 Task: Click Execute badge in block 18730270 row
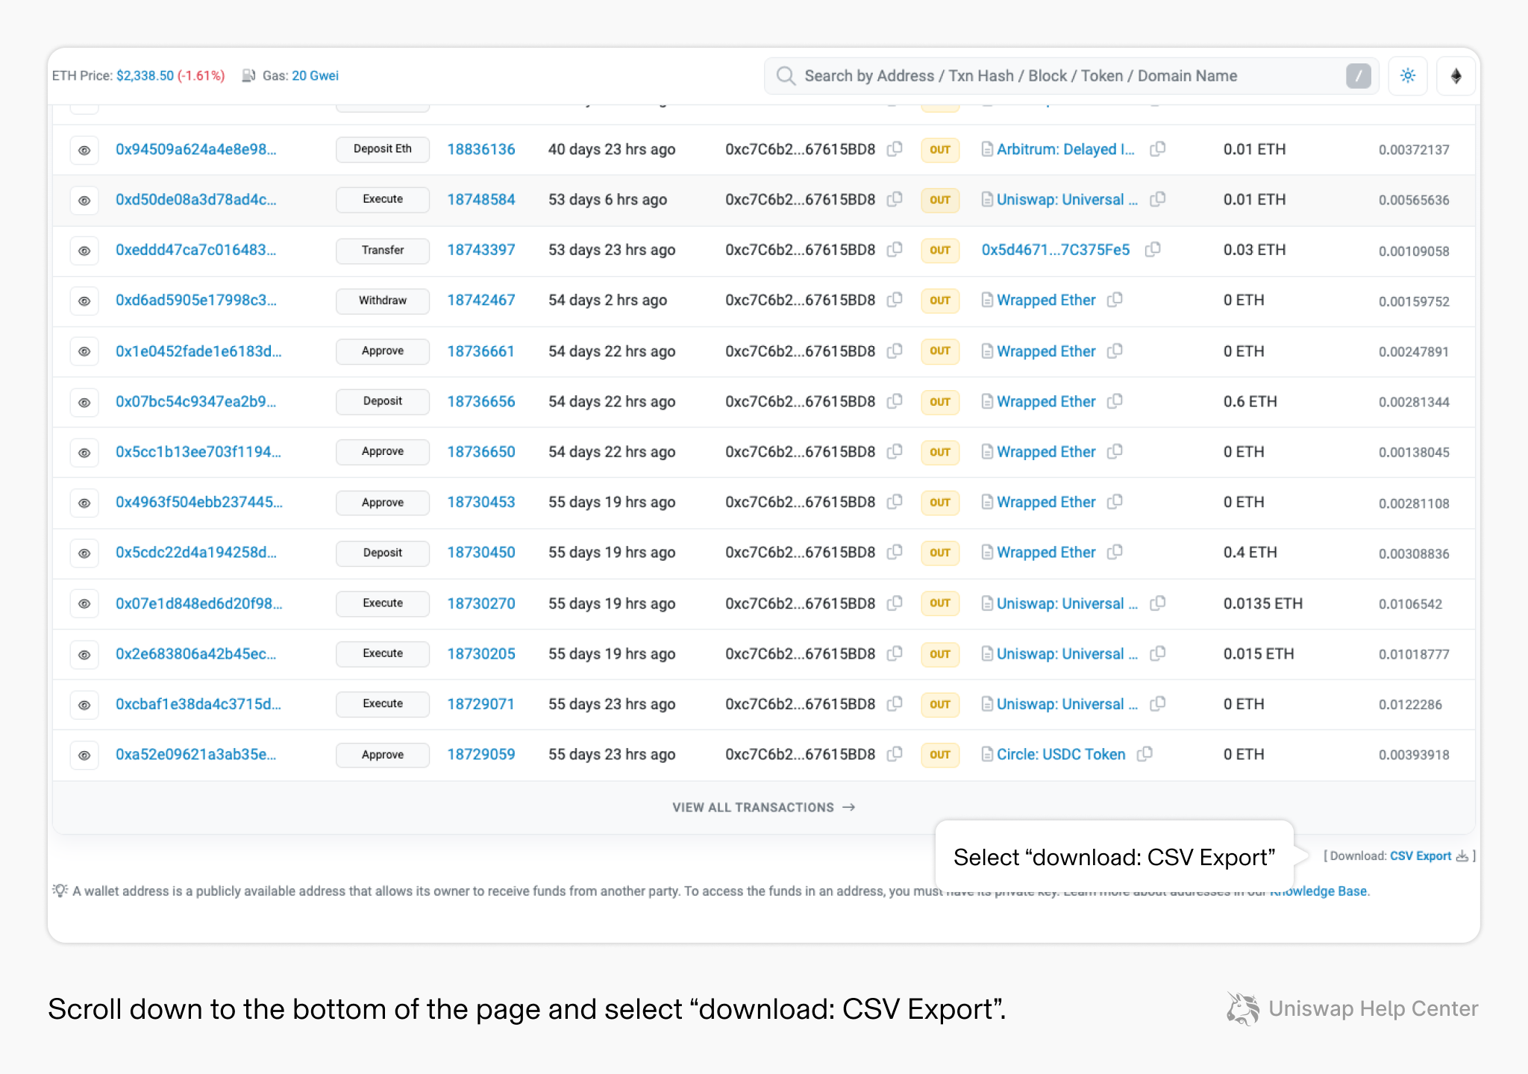[x=383, y=603]
